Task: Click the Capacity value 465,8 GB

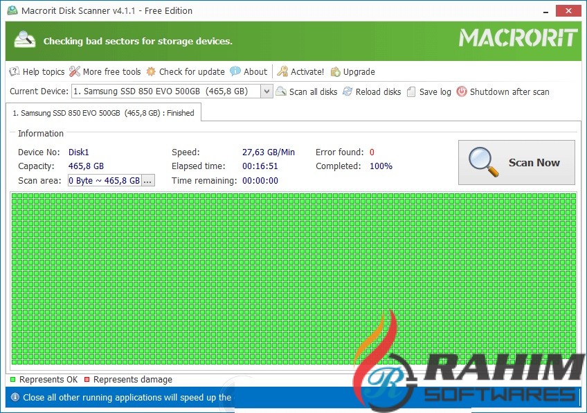Action: [86, 166]
